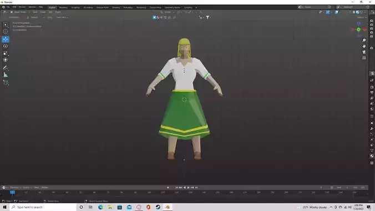
Task: Open the Global transform orientation dropdown
Action: click(168, 12)
